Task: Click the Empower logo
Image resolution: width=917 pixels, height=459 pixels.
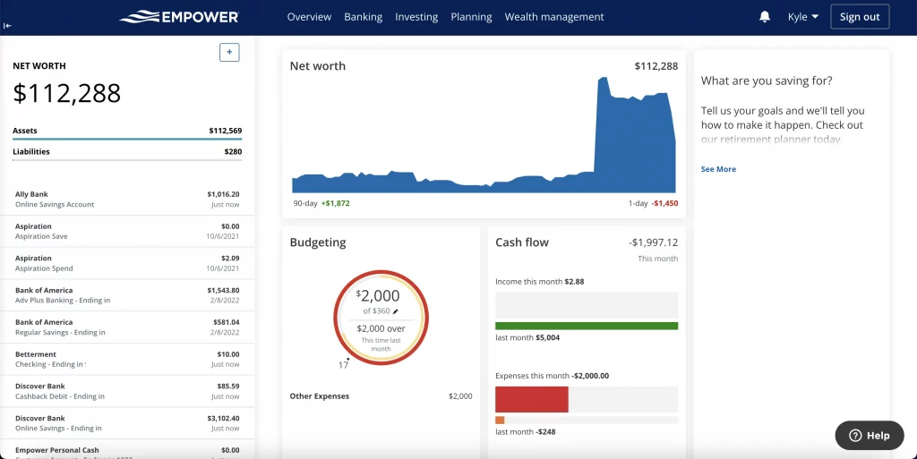Action: pos(179,17)
